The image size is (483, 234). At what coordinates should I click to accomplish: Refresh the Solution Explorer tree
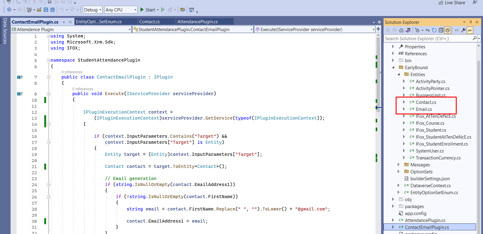(x=434, y=30)
